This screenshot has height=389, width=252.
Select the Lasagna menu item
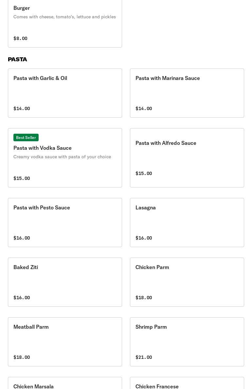click(187, 223)
